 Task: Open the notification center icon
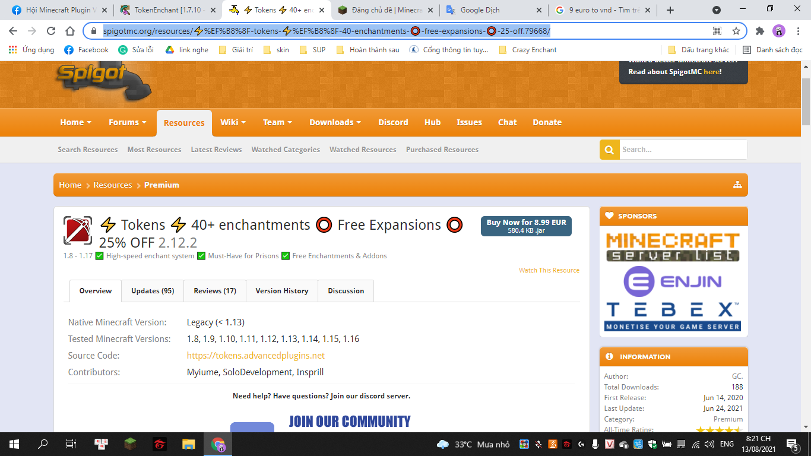pyautogui.click(x=792, y=444)
